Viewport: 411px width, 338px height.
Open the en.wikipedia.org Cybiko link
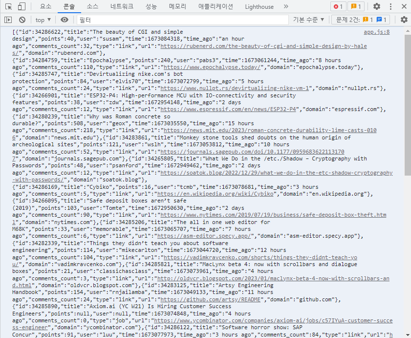(x=215, y=194)
